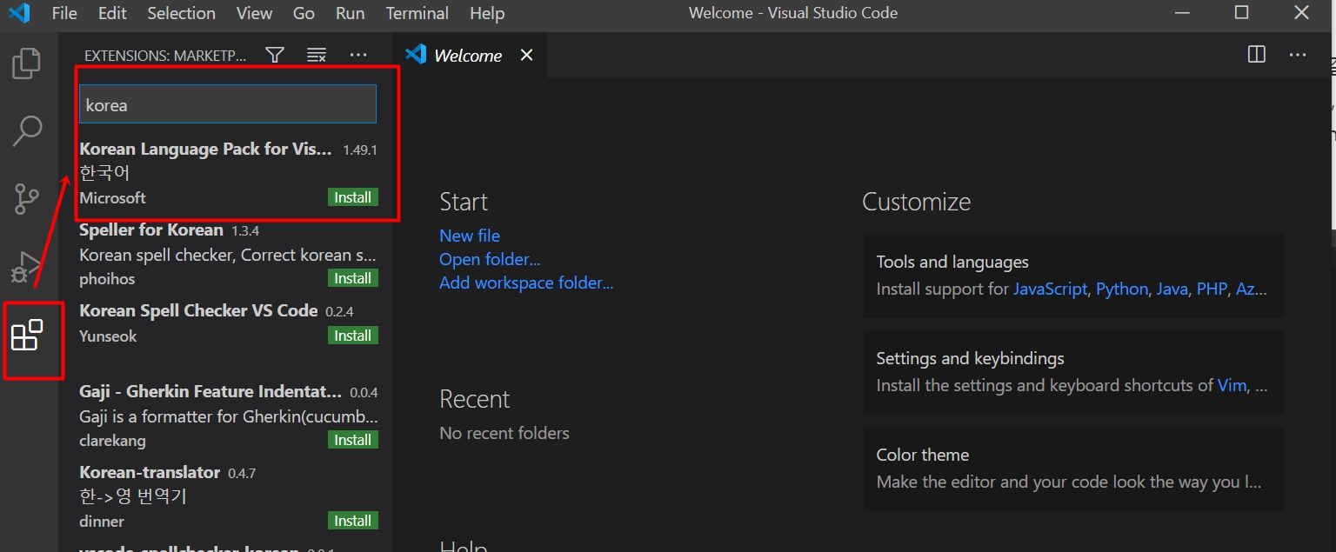Select Speller for Korean extension entry

coord(227,254)
